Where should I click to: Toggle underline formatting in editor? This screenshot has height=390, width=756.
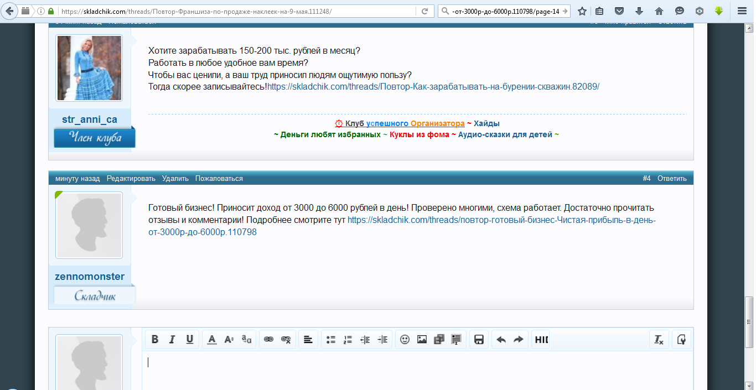(x=189, y=340)
